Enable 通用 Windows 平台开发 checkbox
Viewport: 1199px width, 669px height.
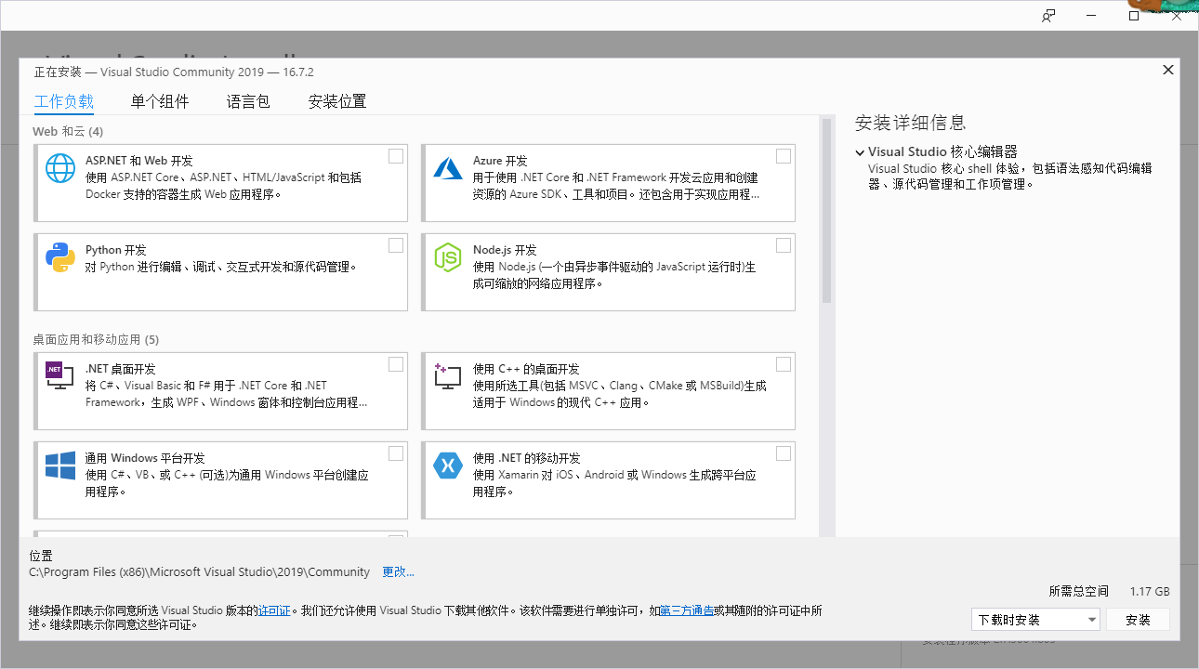coord(396,453)
